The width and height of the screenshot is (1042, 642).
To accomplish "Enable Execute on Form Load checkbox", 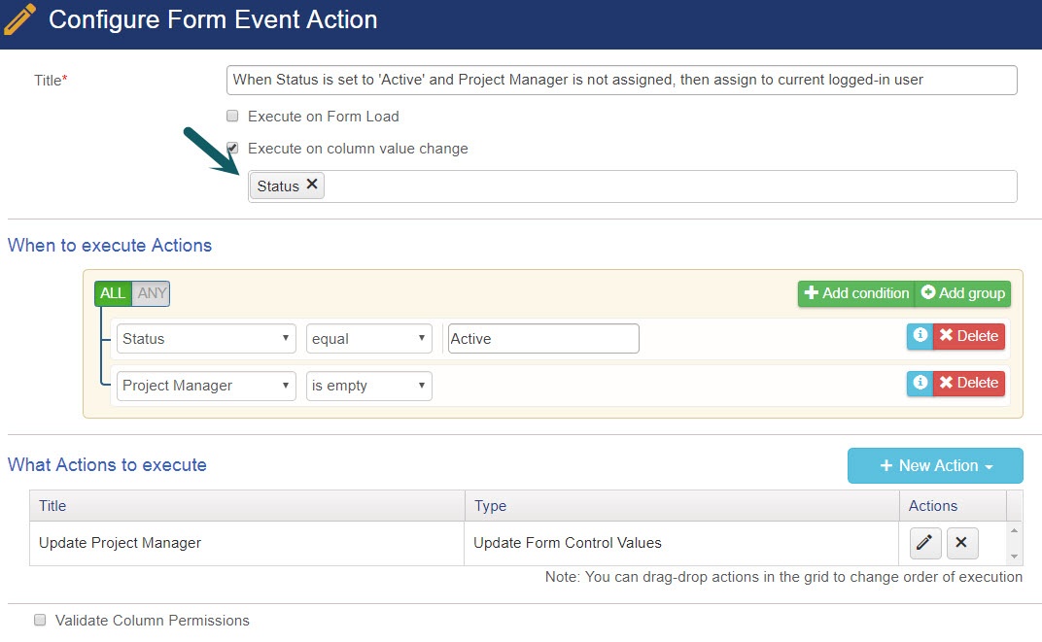I will coord(232,117).
